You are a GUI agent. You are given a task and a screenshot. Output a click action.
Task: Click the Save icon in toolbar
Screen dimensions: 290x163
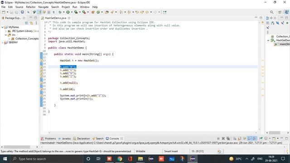click(x=11, y=12)
